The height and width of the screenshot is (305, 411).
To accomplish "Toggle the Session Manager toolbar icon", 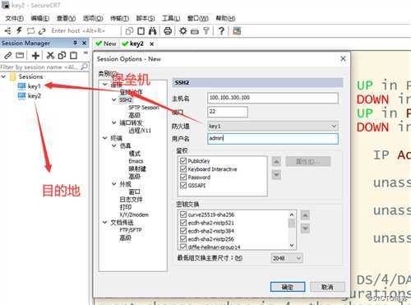I will coord(8,30).
